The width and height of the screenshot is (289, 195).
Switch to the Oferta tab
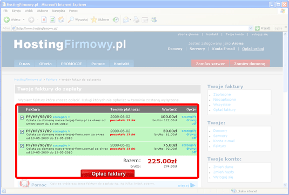45,64
